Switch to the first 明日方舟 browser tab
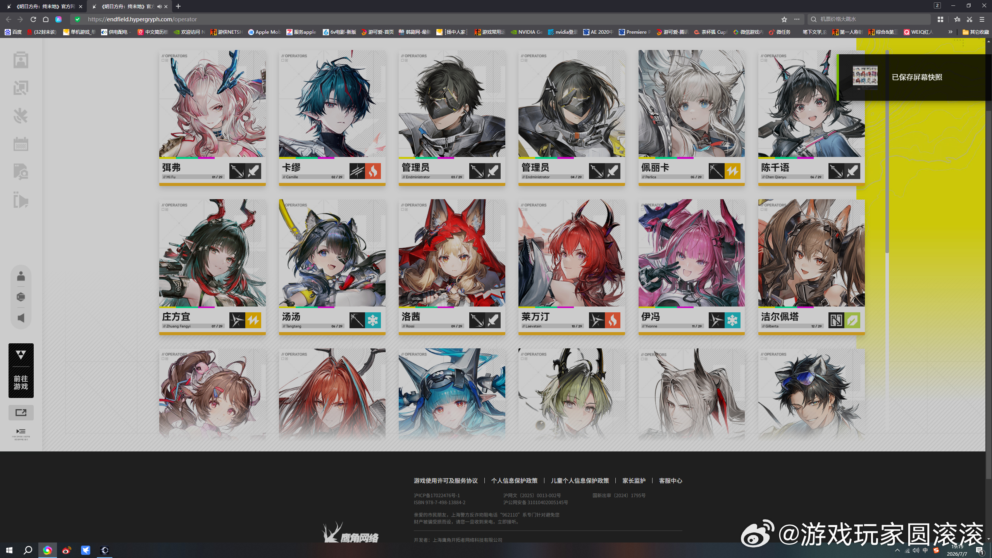Image resolution: width=992 pixels, height=558 pixels. (x=45, y=7)
